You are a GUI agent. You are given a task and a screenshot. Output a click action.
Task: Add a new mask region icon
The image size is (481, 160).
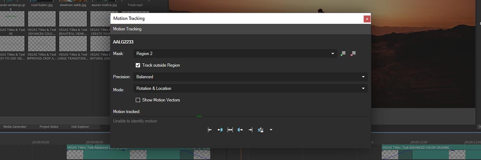tap(343, 53)
